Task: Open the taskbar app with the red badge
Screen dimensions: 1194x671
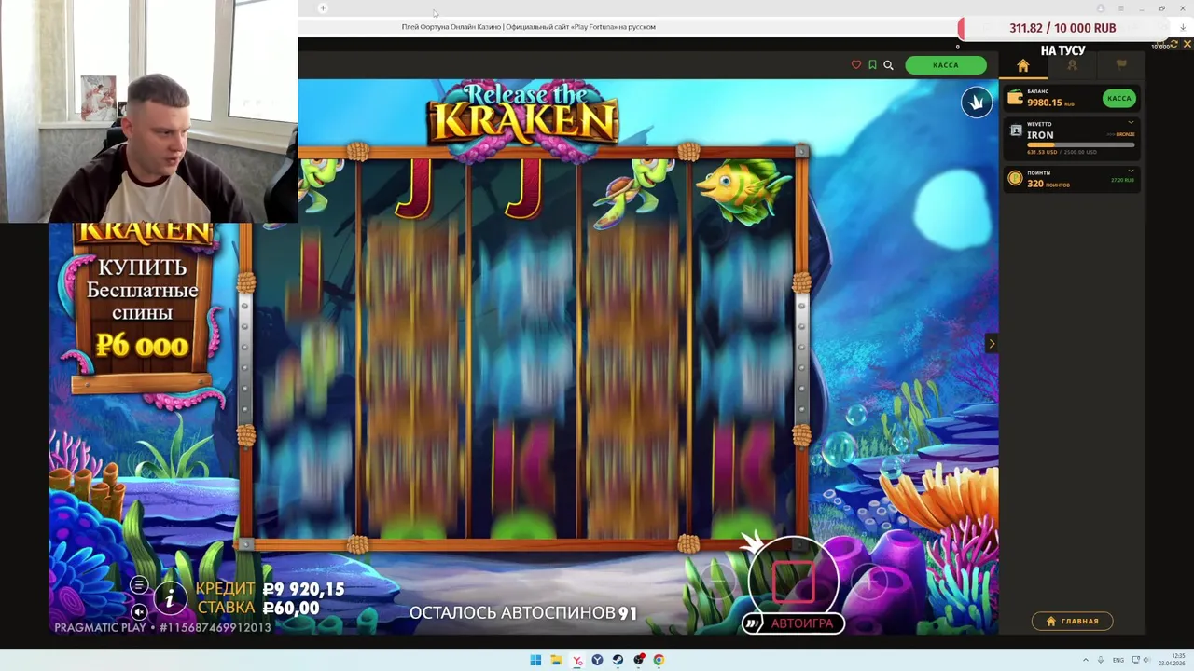Action: 638,660
